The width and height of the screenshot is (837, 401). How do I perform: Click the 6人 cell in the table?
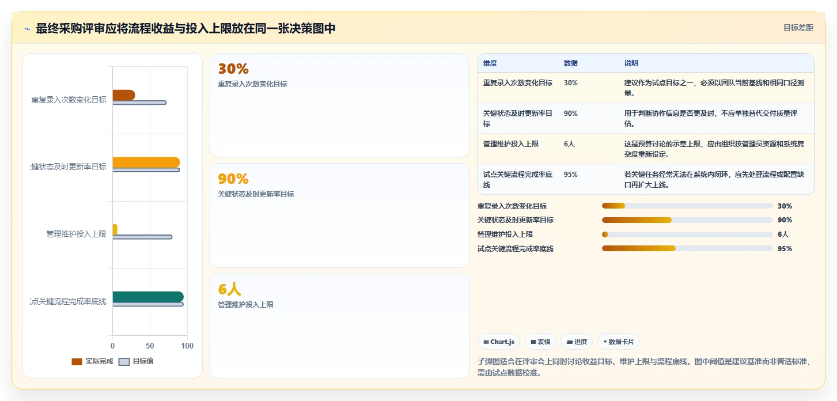click(569, 144)
